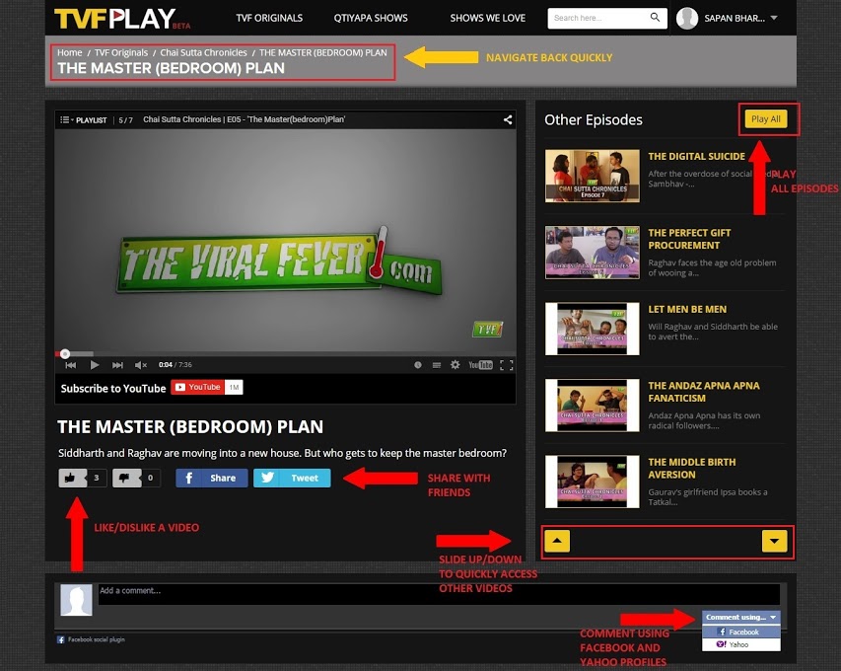Viewport: 841px width, 671px height.
Task: Click the 1M subscriber count badge
Action: click(234, 387)
